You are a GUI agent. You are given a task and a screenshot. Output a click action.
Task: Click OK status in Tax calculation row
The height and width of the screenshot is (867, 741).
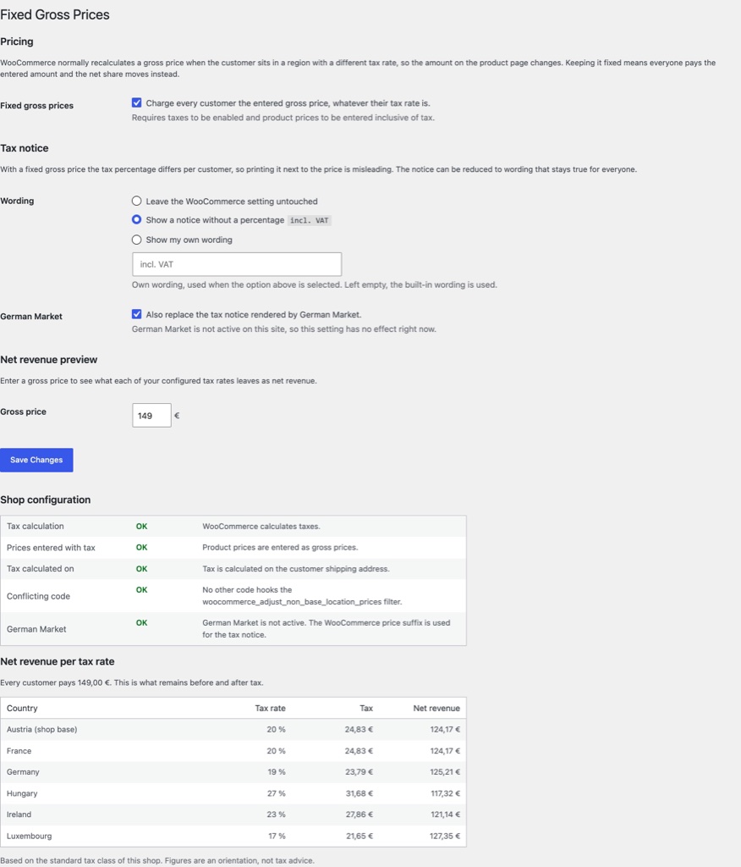141,527
